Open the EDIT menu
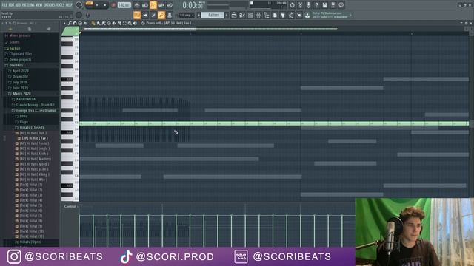 click(x=11, y=5)
